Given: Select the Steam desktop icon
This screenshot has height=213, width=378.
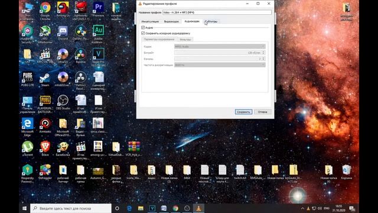Looking at the screenshot, I should tap(45, 79).
